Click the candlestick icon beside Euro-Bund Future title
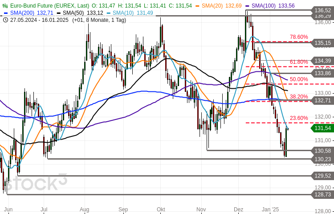The image size is (334, 214). point(5,5)
